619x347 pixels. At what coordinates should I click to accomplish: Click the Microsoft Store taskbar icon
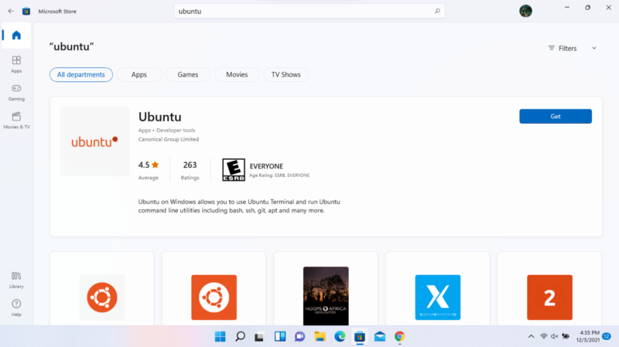360,337
